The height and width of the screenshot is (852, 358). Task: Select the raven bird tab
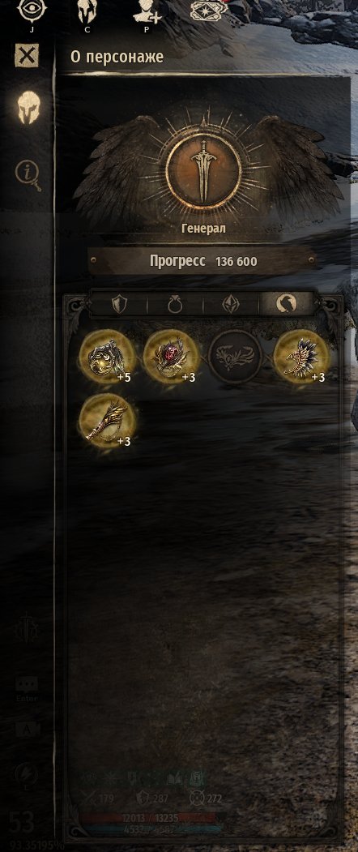pyautogui.click(x=286, y=305)
